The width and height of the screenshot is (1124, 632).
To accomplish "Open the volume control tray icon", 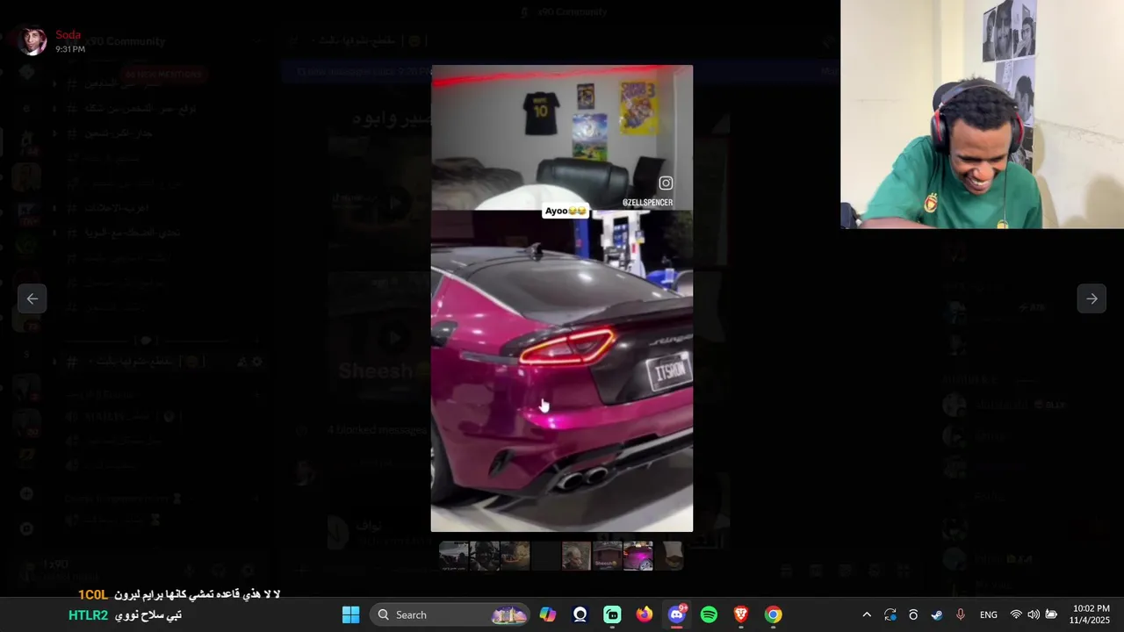I will coord(1034,614).
